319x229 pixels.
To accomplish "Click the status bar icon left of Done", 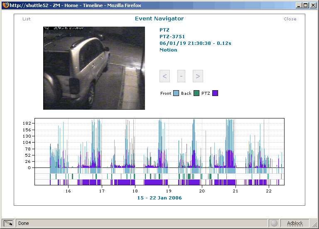I will coord(8,223).
